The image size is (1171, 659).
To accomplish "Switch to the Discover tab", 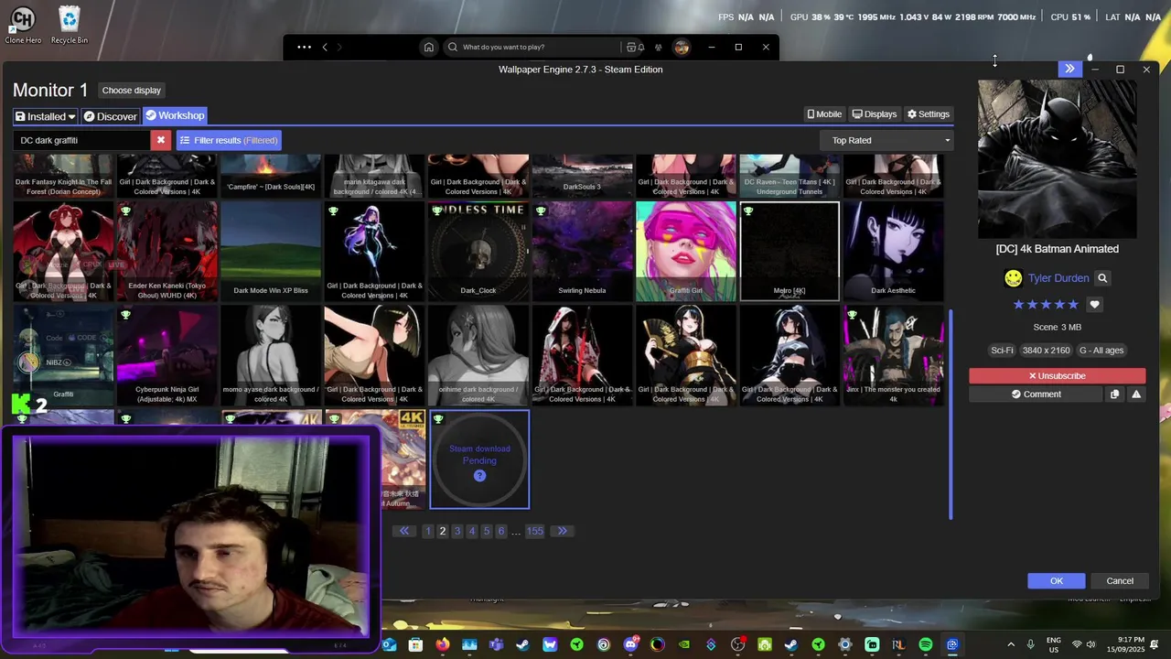I will tap(111, 116).
